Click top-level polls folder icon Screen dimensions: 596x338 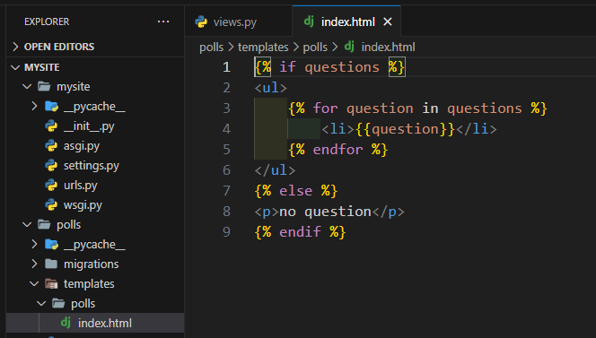[44, 224]
